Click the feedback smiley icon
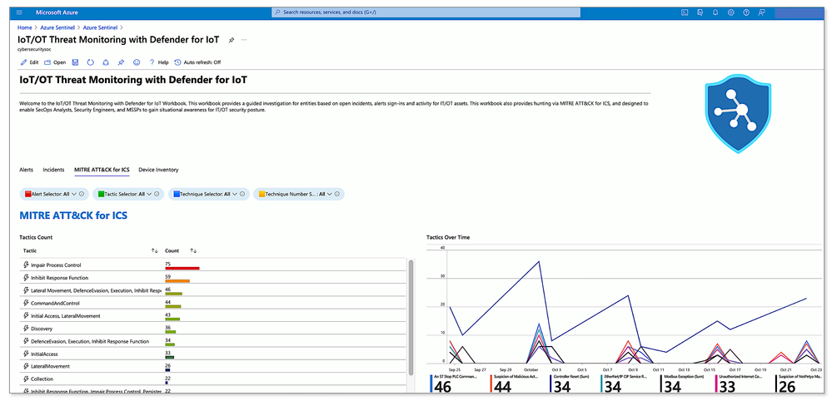The height and width of the screenshot is (401, 832). pyautogui.click(x=137, y=62)
